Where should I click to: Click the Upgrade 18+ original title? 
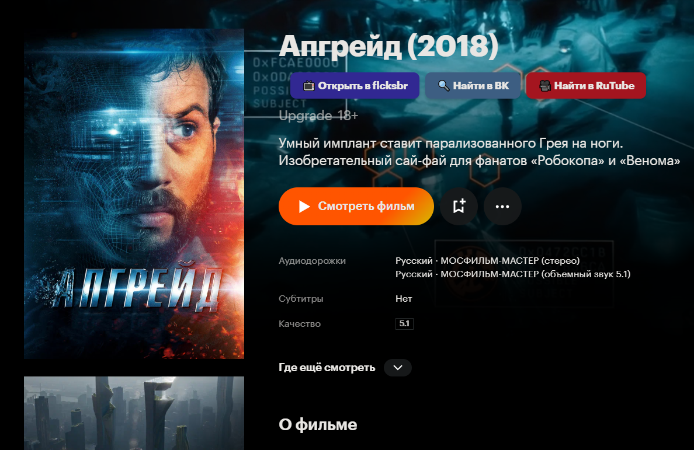click(x=318, y=116)
